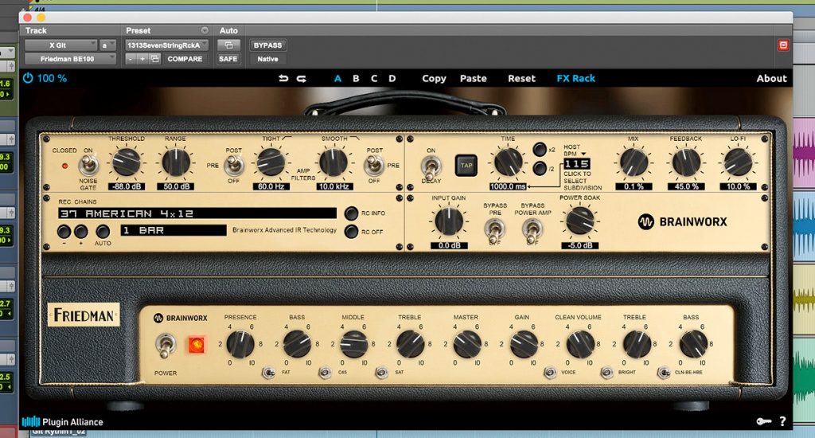Open the 1313SevenStringRckA preset dropdown
The height and width of the screenshot is (438, 815).
(x=167, y=45)
